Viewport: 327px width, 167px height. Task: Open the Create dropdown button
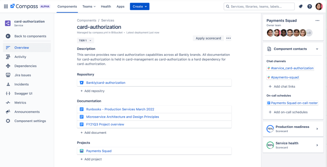(140, 6)
